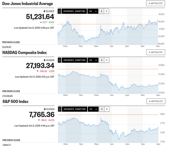171x146 pixels.
Task: Open Advanced Charting for NASDAQ Composite
Action: pos(75,60)
